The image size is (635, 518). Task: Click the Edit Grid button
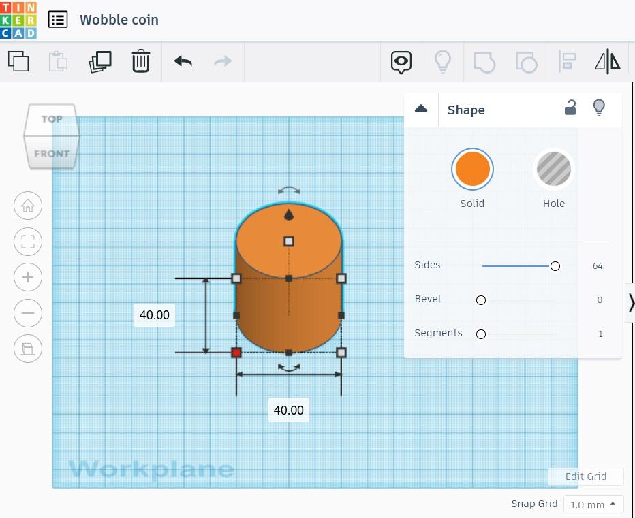click(x=585, y=476)
